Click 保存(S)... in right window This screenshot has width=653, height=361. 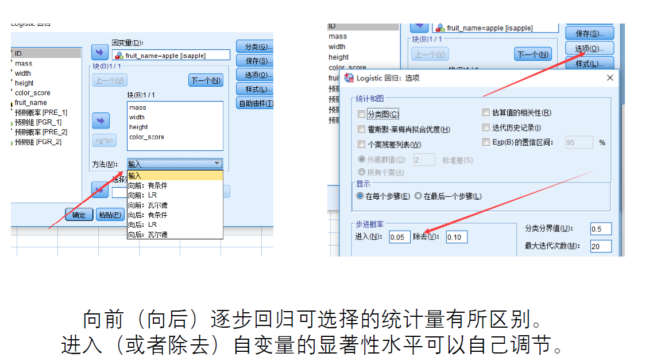click(590, 33)
